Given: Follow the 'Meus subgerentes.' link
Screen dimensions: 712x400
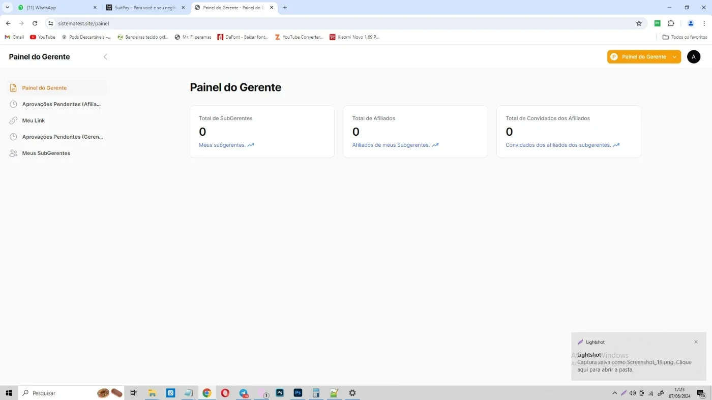Looking at the screenshot, I should [226, 145].
